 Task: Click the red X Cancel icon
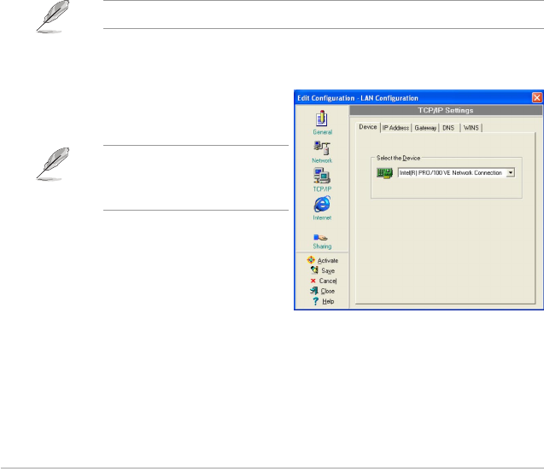313,281
